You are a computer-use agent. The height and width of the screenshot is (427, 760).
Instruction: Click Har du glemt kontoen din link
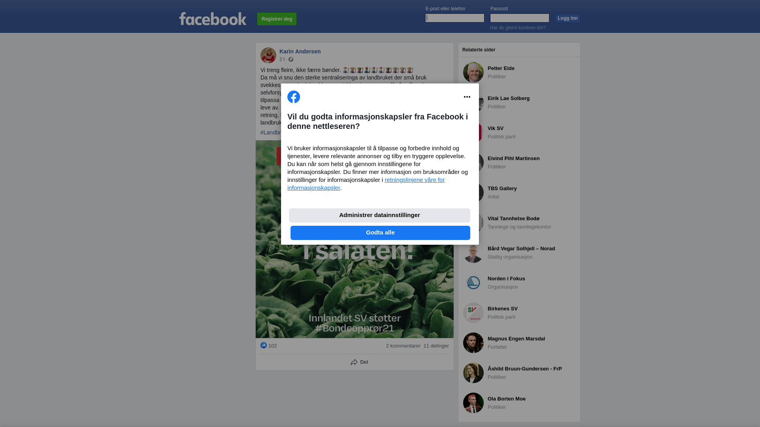(x=518, y=28)
